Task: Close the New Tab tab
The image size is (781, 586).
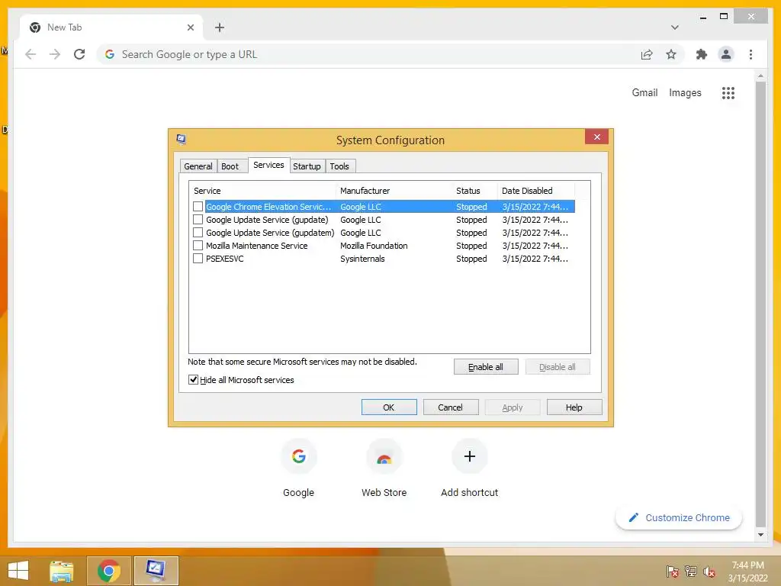Action: click(x=190, y=27)
